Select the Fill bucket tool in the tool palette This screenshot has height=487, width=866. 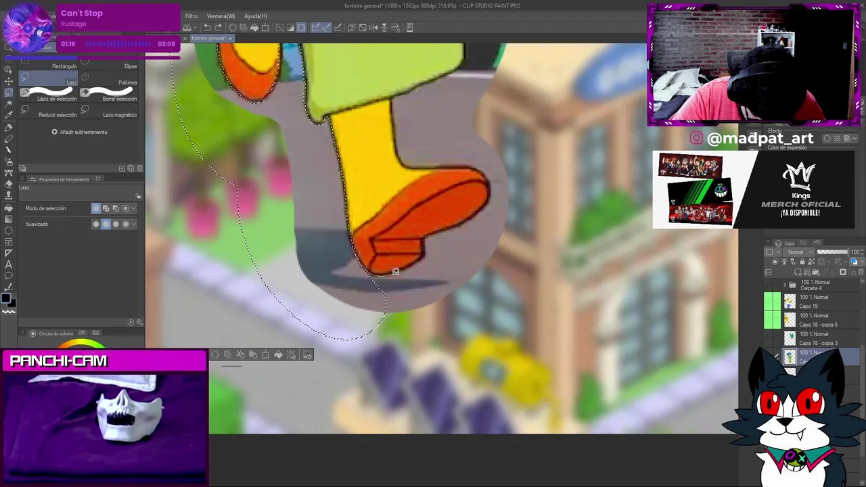click(x=8, y=208)
